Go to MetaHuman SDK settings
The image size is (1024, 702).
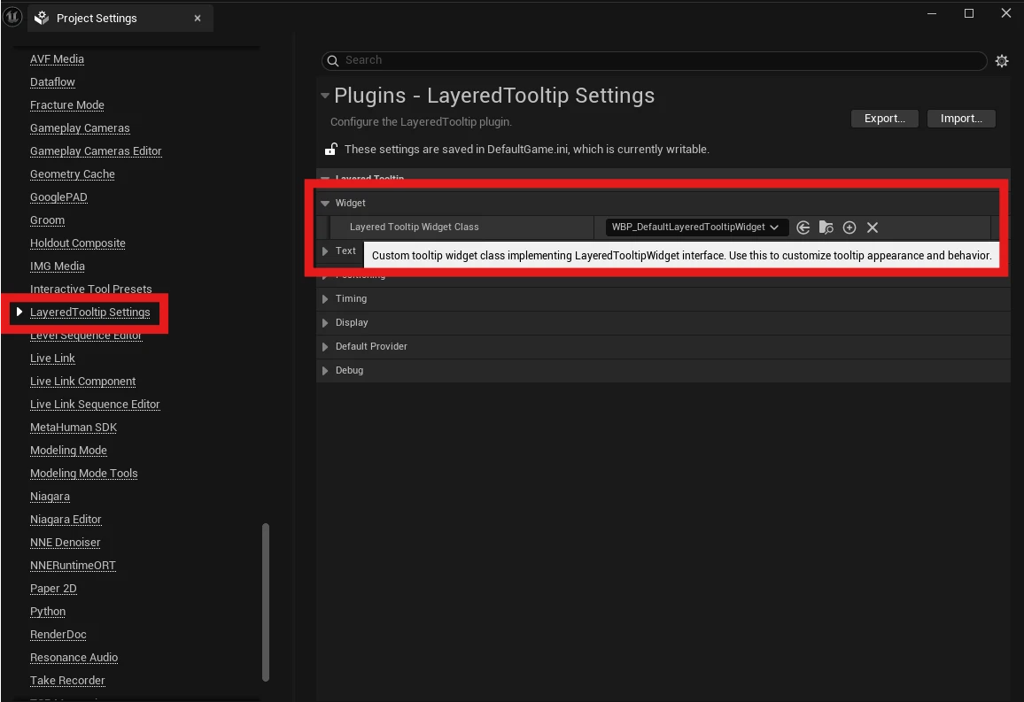[x=74, y=428]
